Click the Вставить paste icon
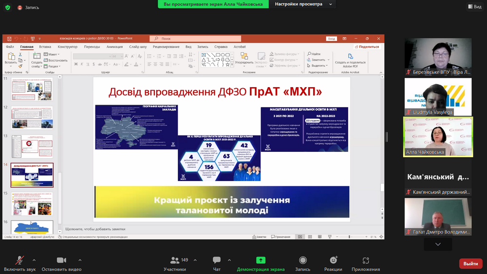The height and width of the screenshot is (274, 487). (x=11, y=56)
